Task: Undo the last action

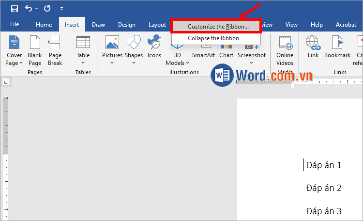Action: point(29,9)
